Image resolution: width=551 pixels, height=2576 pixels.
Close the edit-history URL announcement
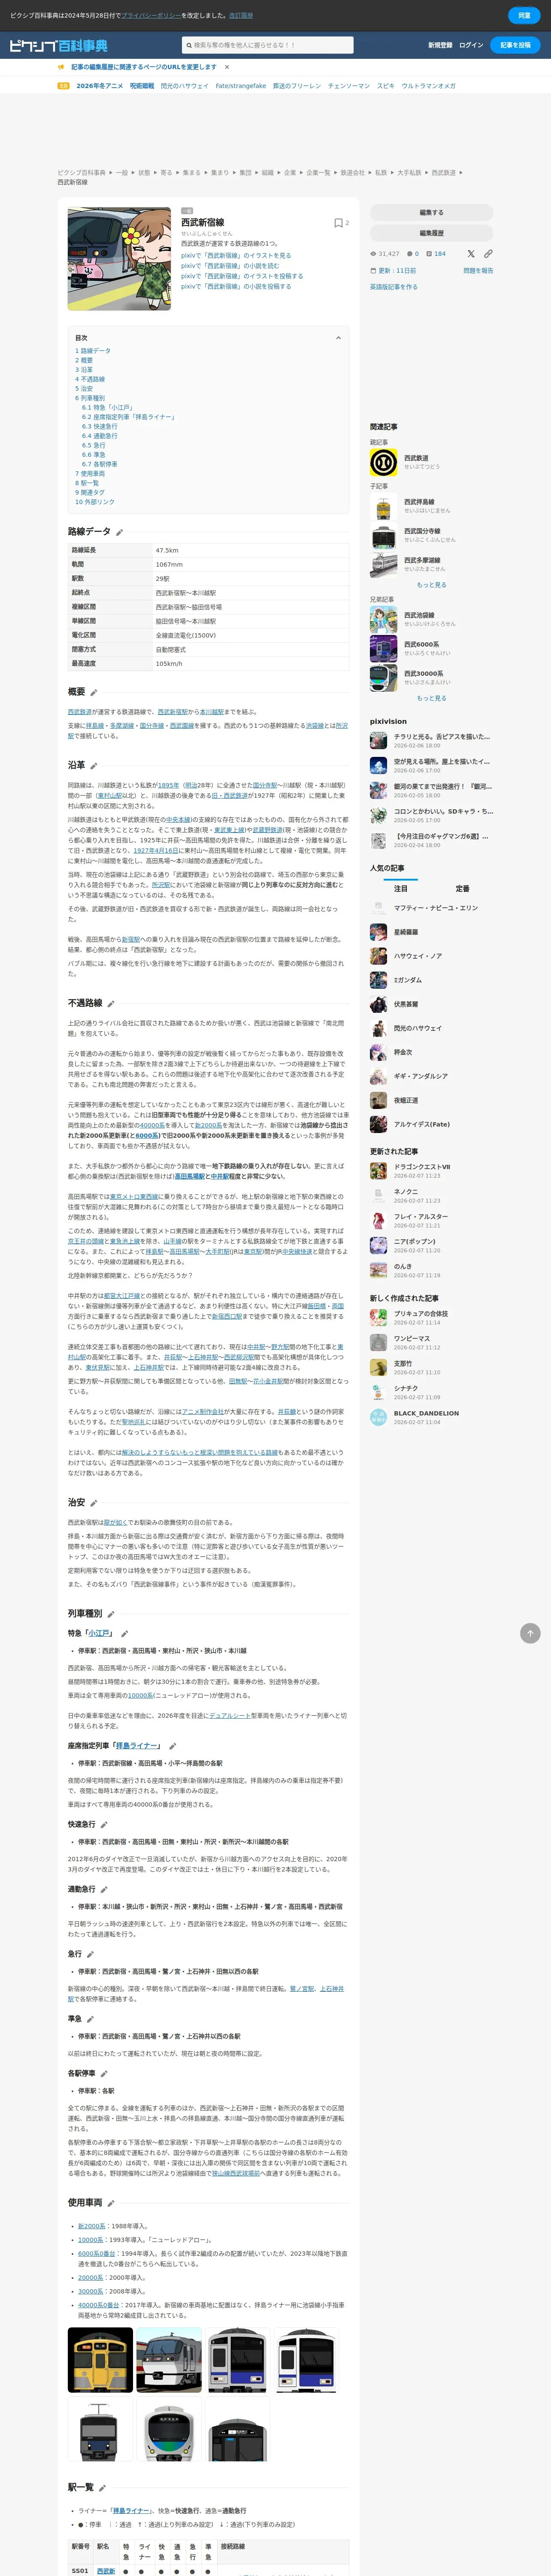click(x=227, y=67)
